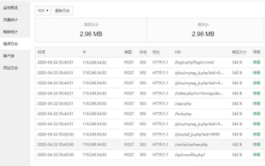The image size is (265, 166).
Task: Open the 客户端 sidebar tab
Action: pos(9,56)
